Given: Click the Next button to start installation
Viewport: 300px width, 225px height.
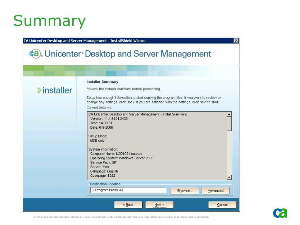Looking at the screenshot, I should click(x=159, y=204).
